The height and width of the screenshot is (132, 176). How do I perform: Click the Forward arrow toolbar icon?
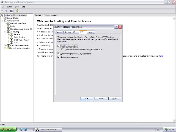[6, 11]
